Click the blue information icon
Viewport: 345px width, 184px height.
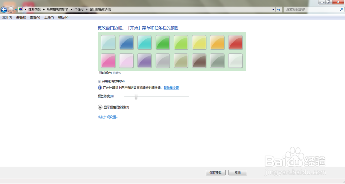[100, 88]
